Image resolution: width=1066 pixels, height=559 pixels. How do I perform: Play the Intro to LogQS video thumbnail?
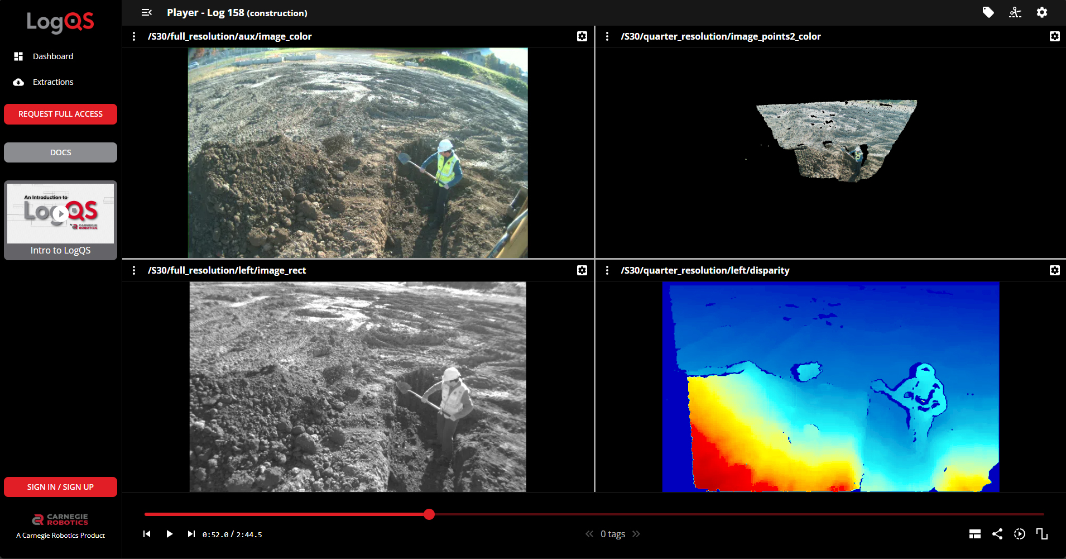(x=60, y=213)
